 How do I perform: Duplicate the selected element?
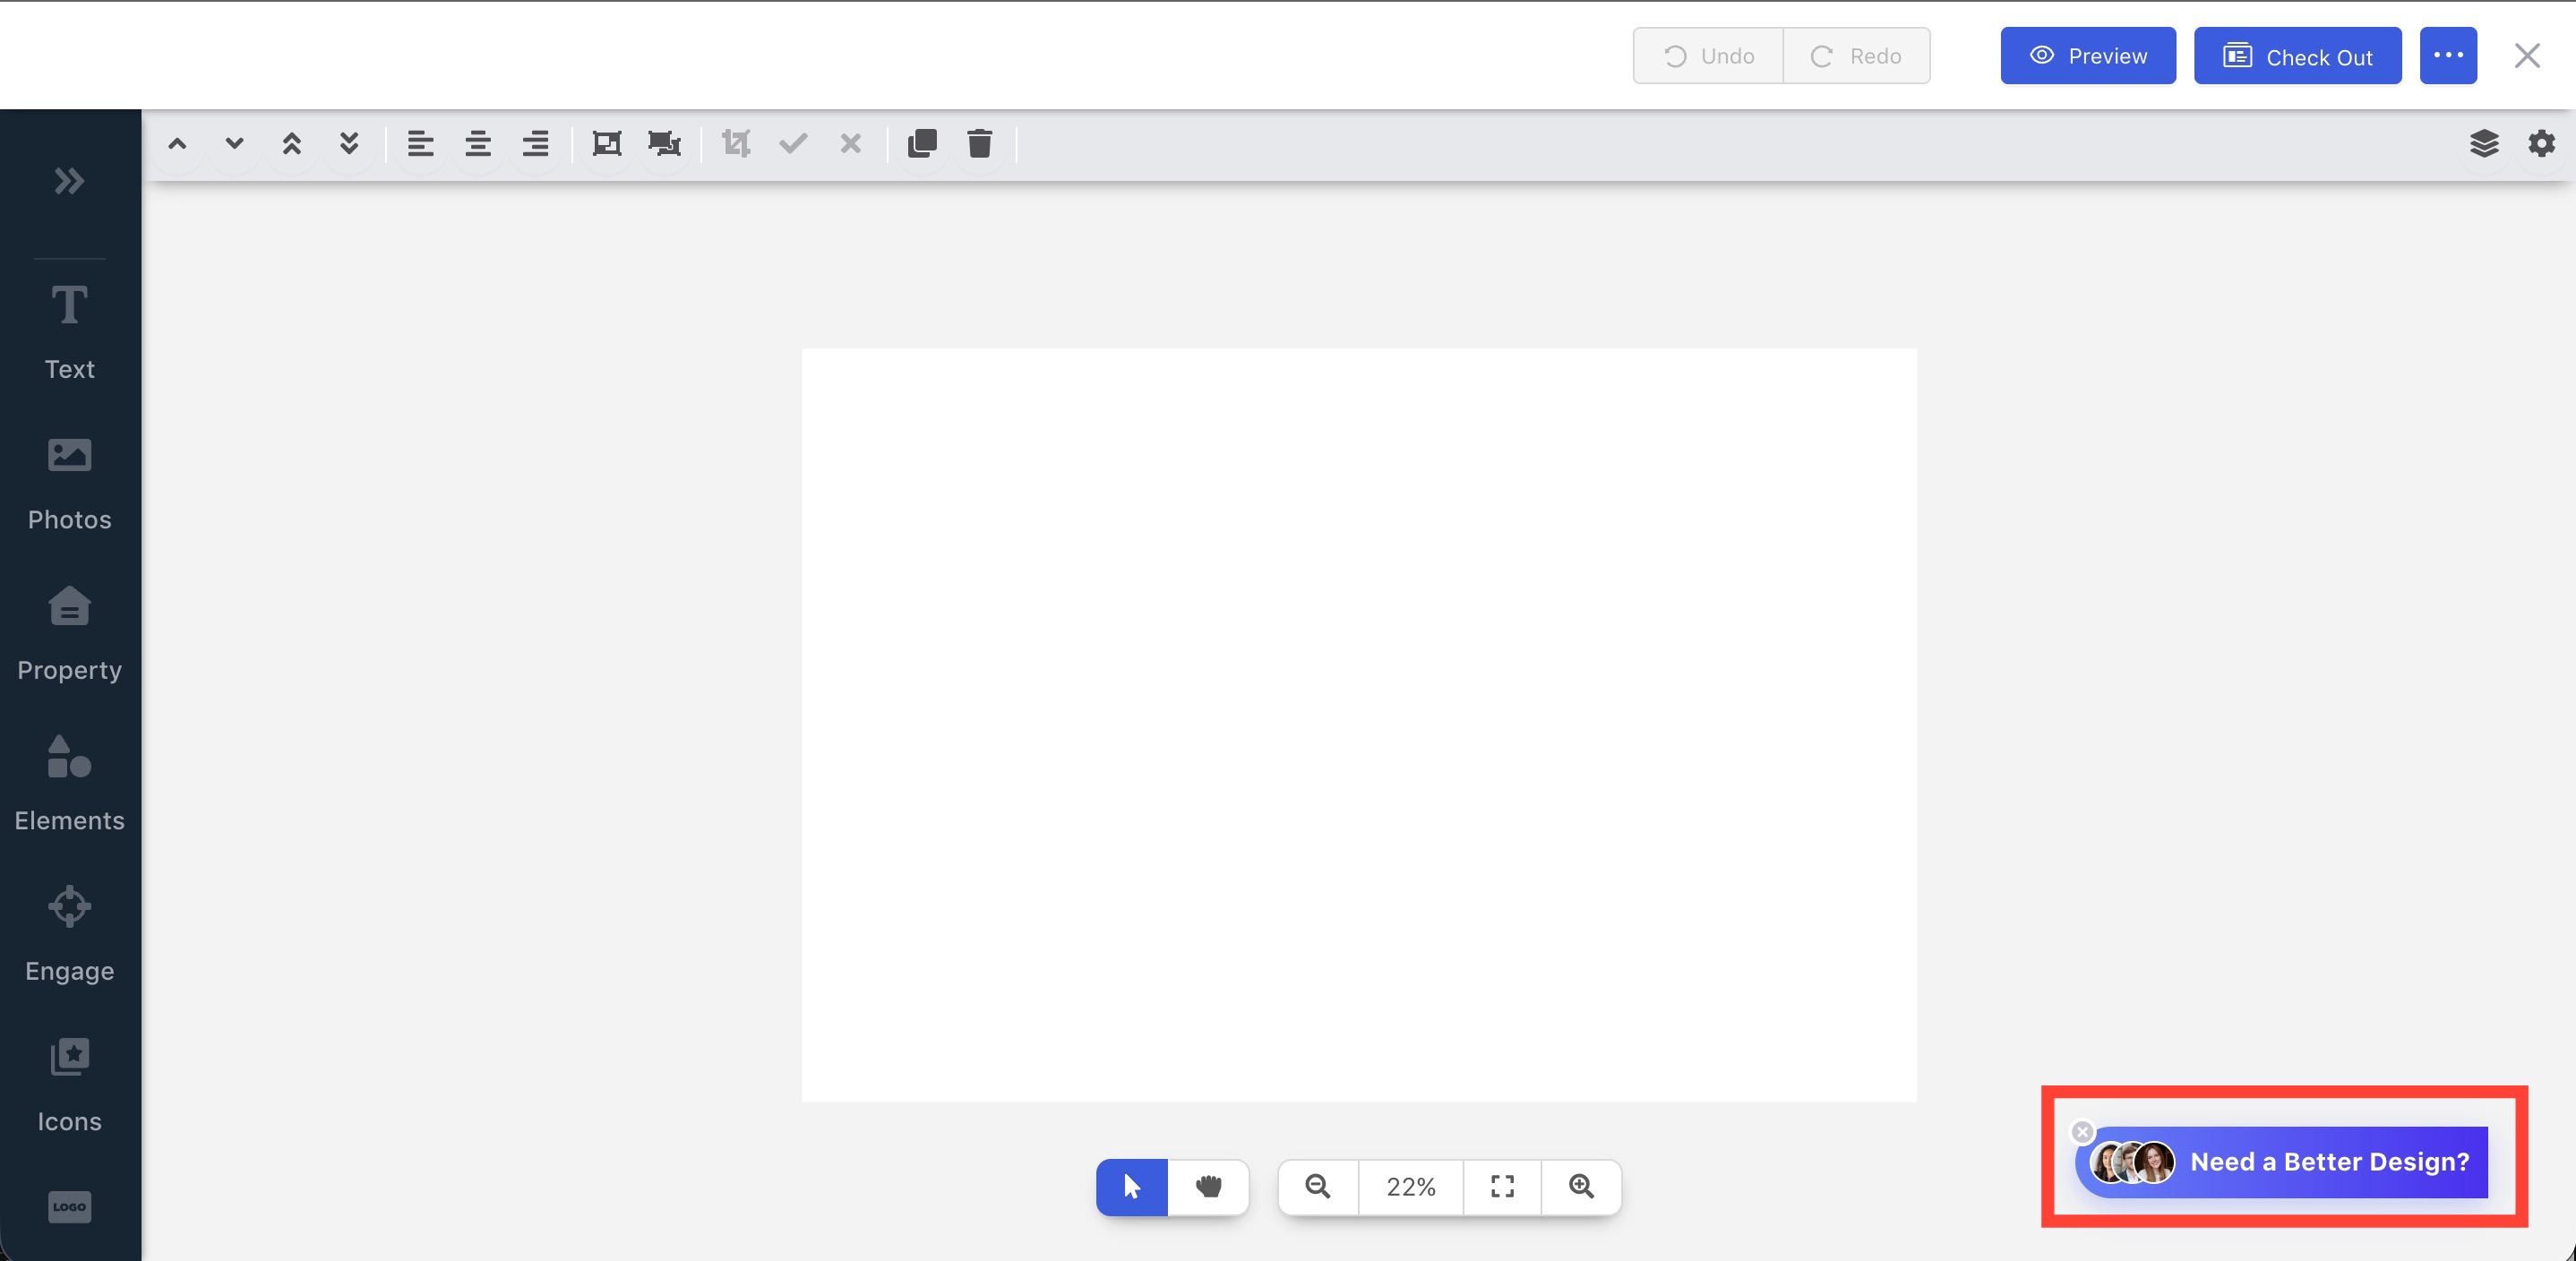pyautogui.click(x=922, y=144)
